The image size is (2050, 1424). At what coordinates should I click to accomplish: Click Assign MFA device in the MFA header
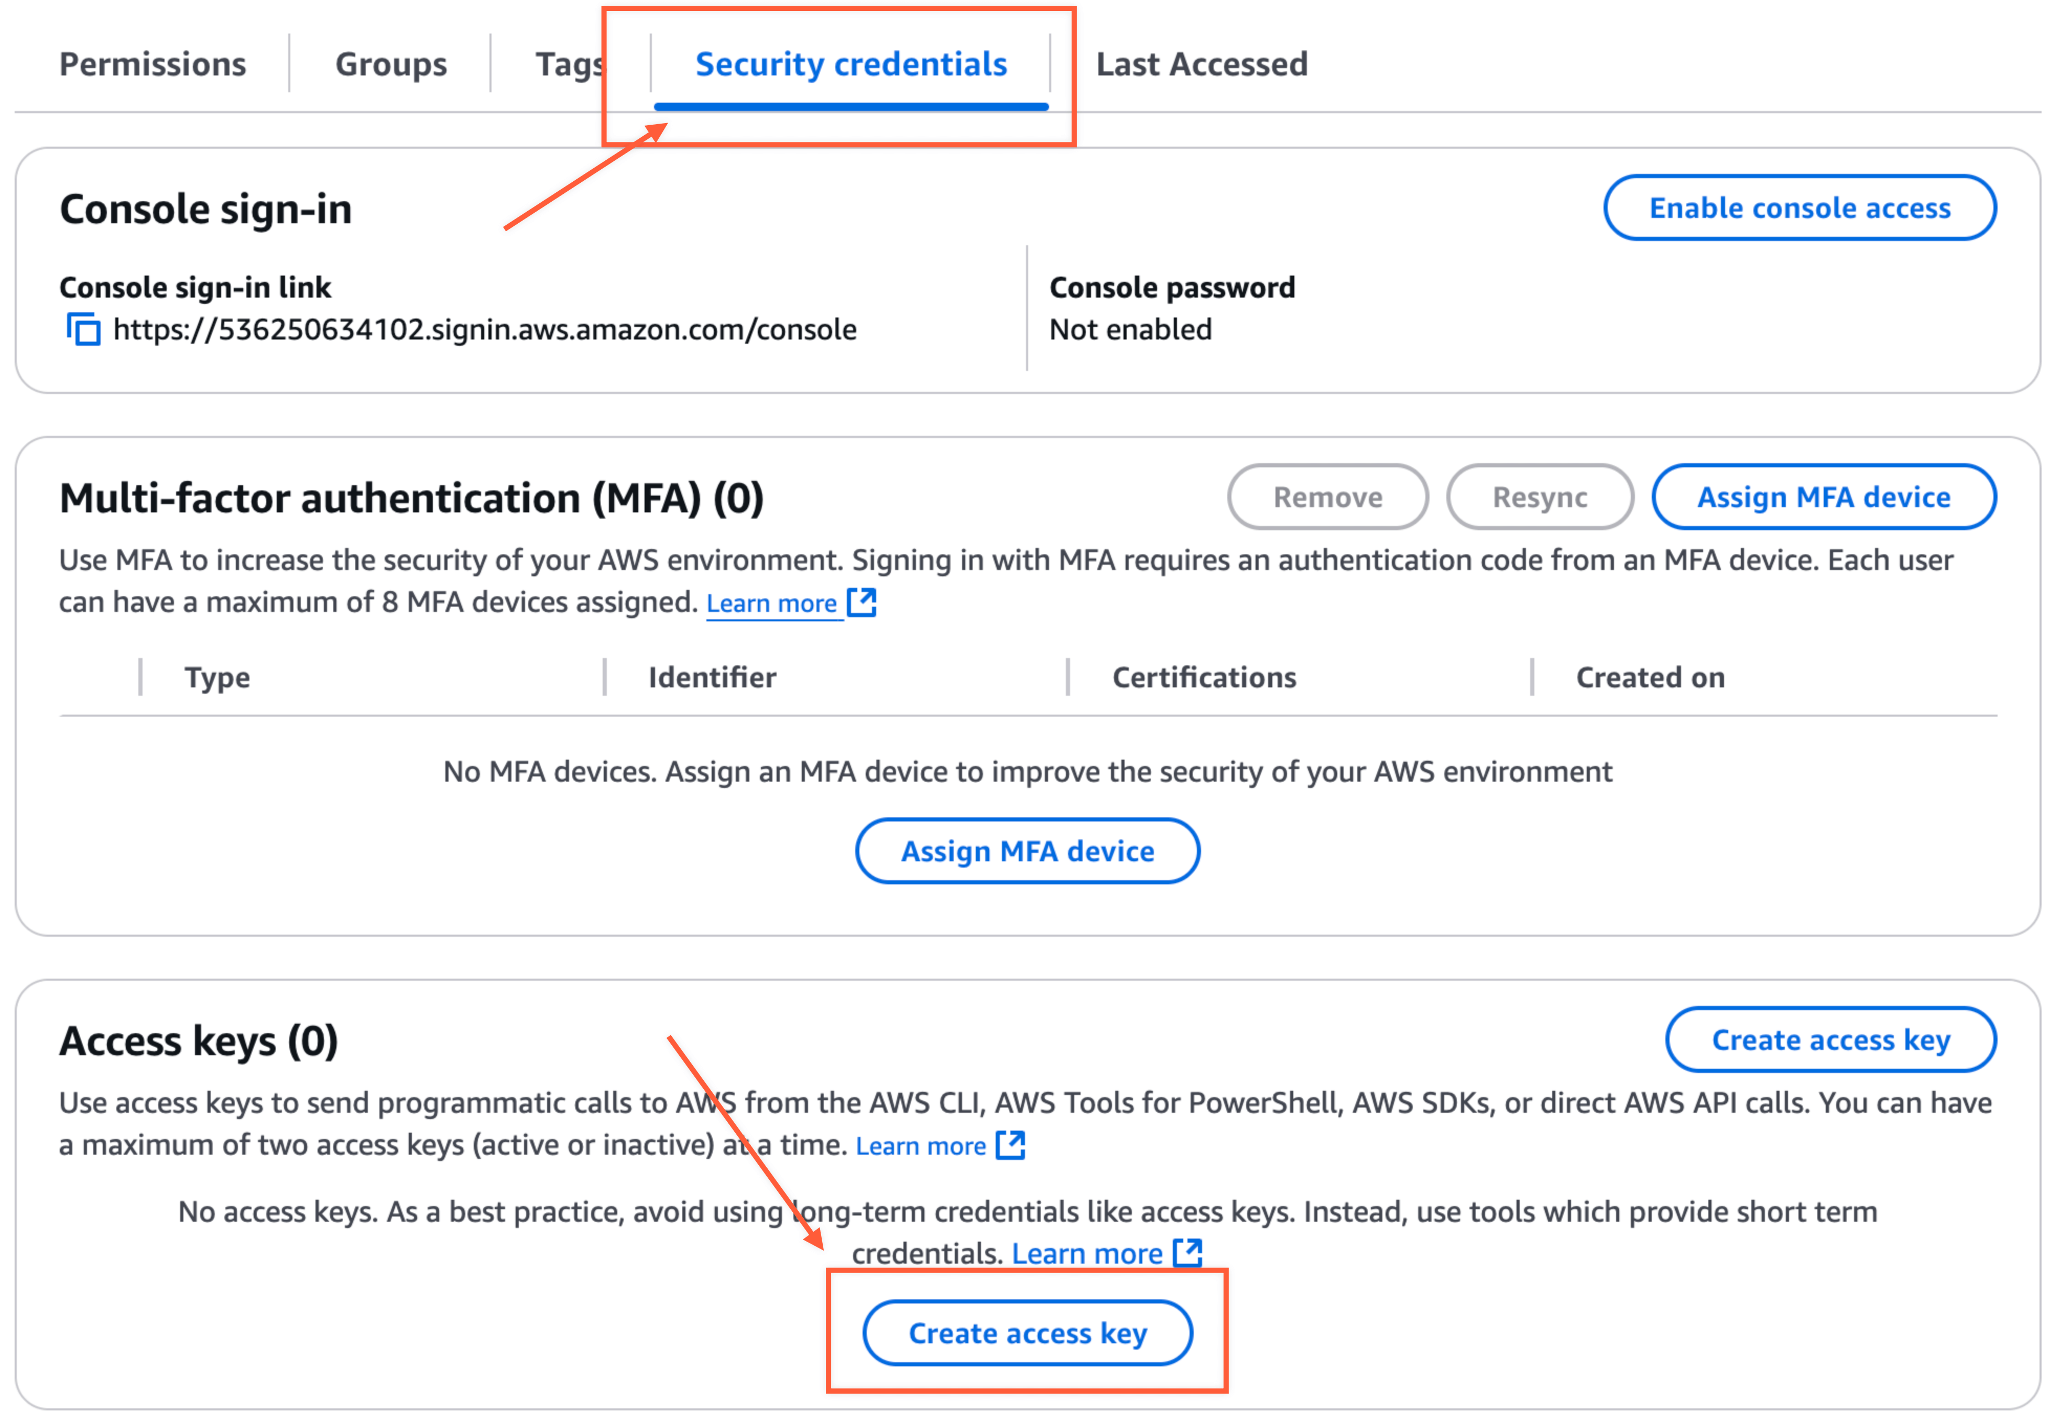(x=1823, y=497)
